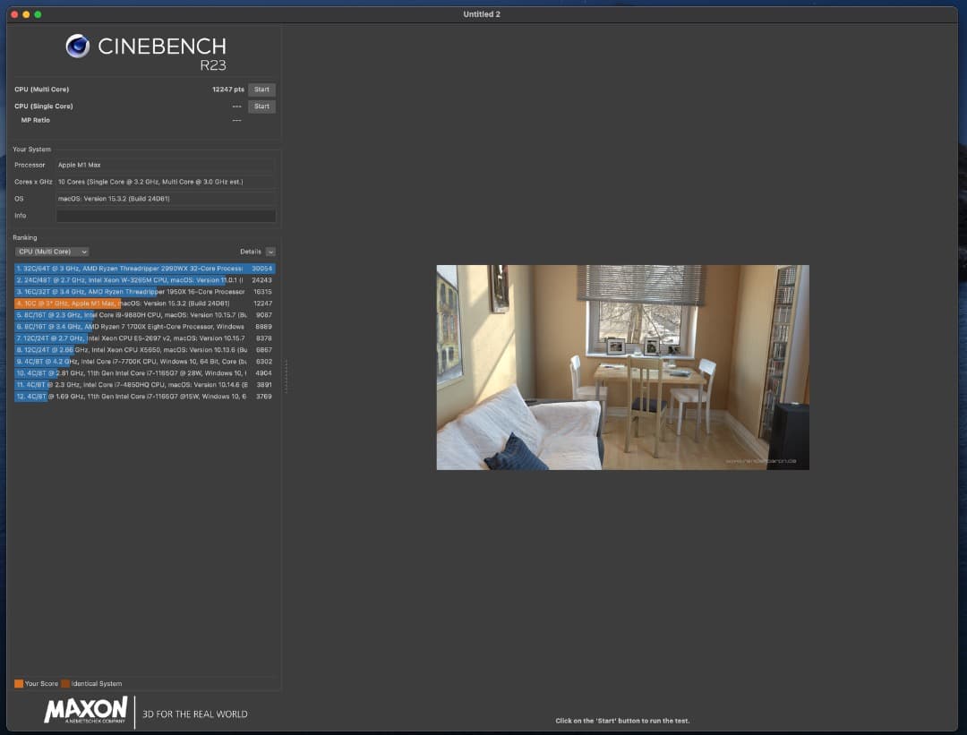Select the Intel Core i7-7700K ranking row
The height and width of the screenshot is (735, 967).
(x=143, y=362)
